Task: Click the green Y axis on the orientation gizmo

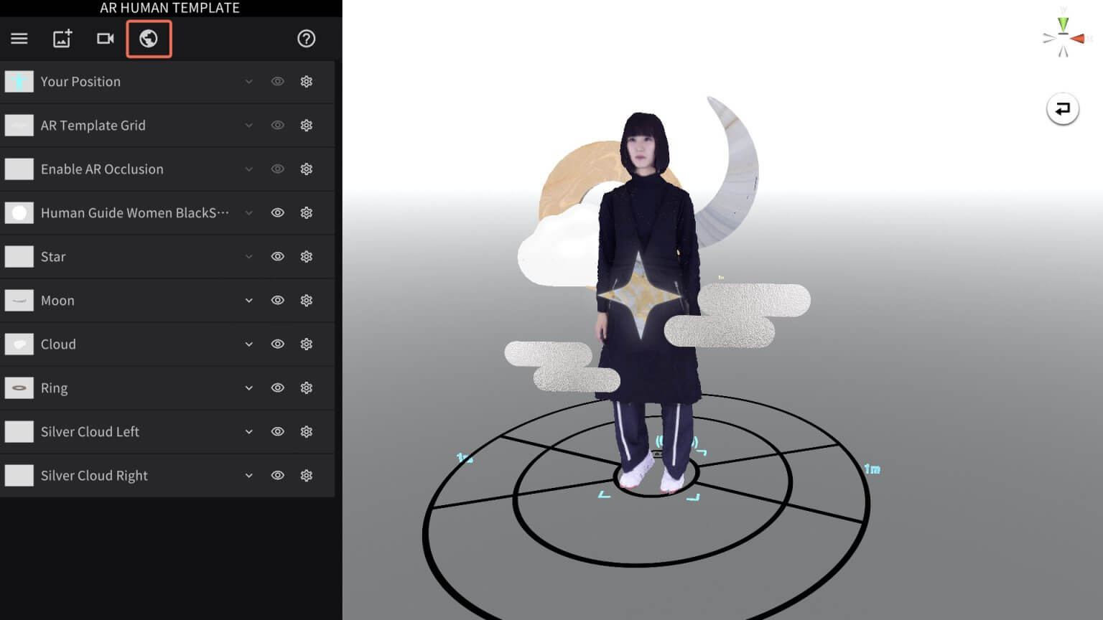Action: tap(1062, 24)
